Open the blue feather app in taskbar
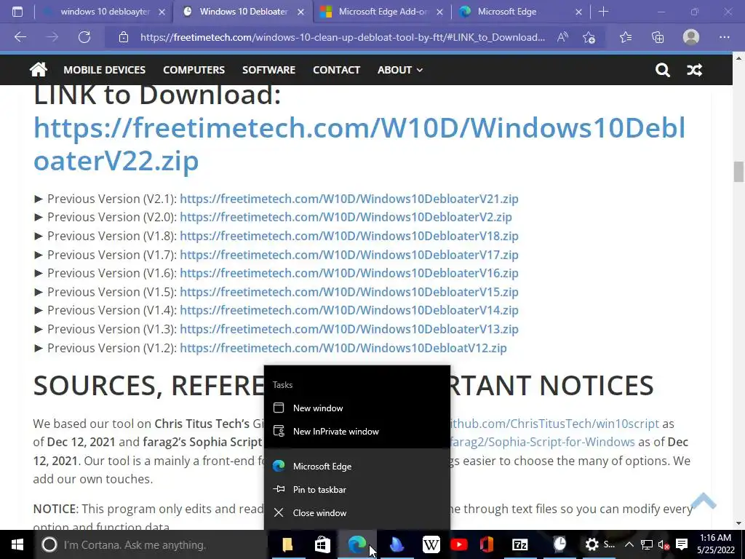The width and height of the screenshot is (745, 559). 397,544
